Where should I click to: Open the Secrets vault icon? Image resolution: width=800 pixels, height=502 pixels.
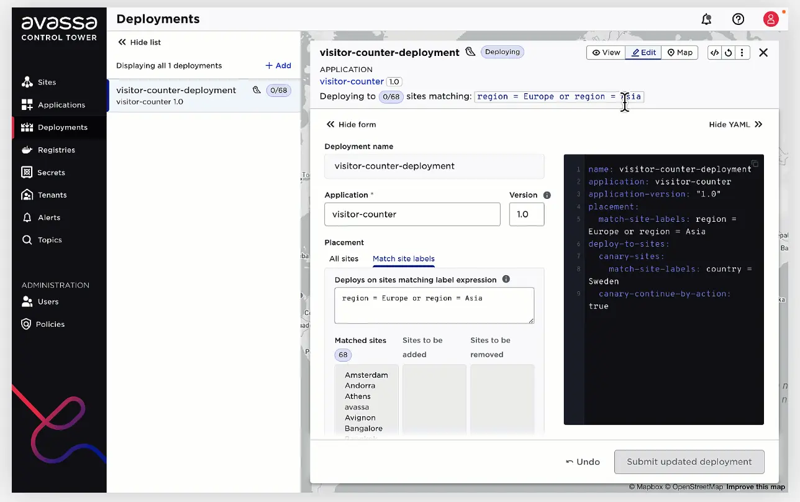(x=27, y=172)
